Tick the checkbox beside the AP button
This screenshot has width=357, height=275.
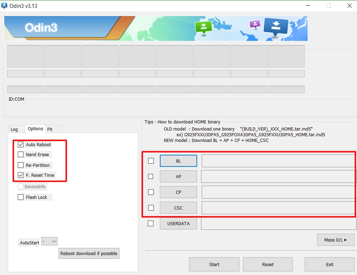click(x=151, y=176)
